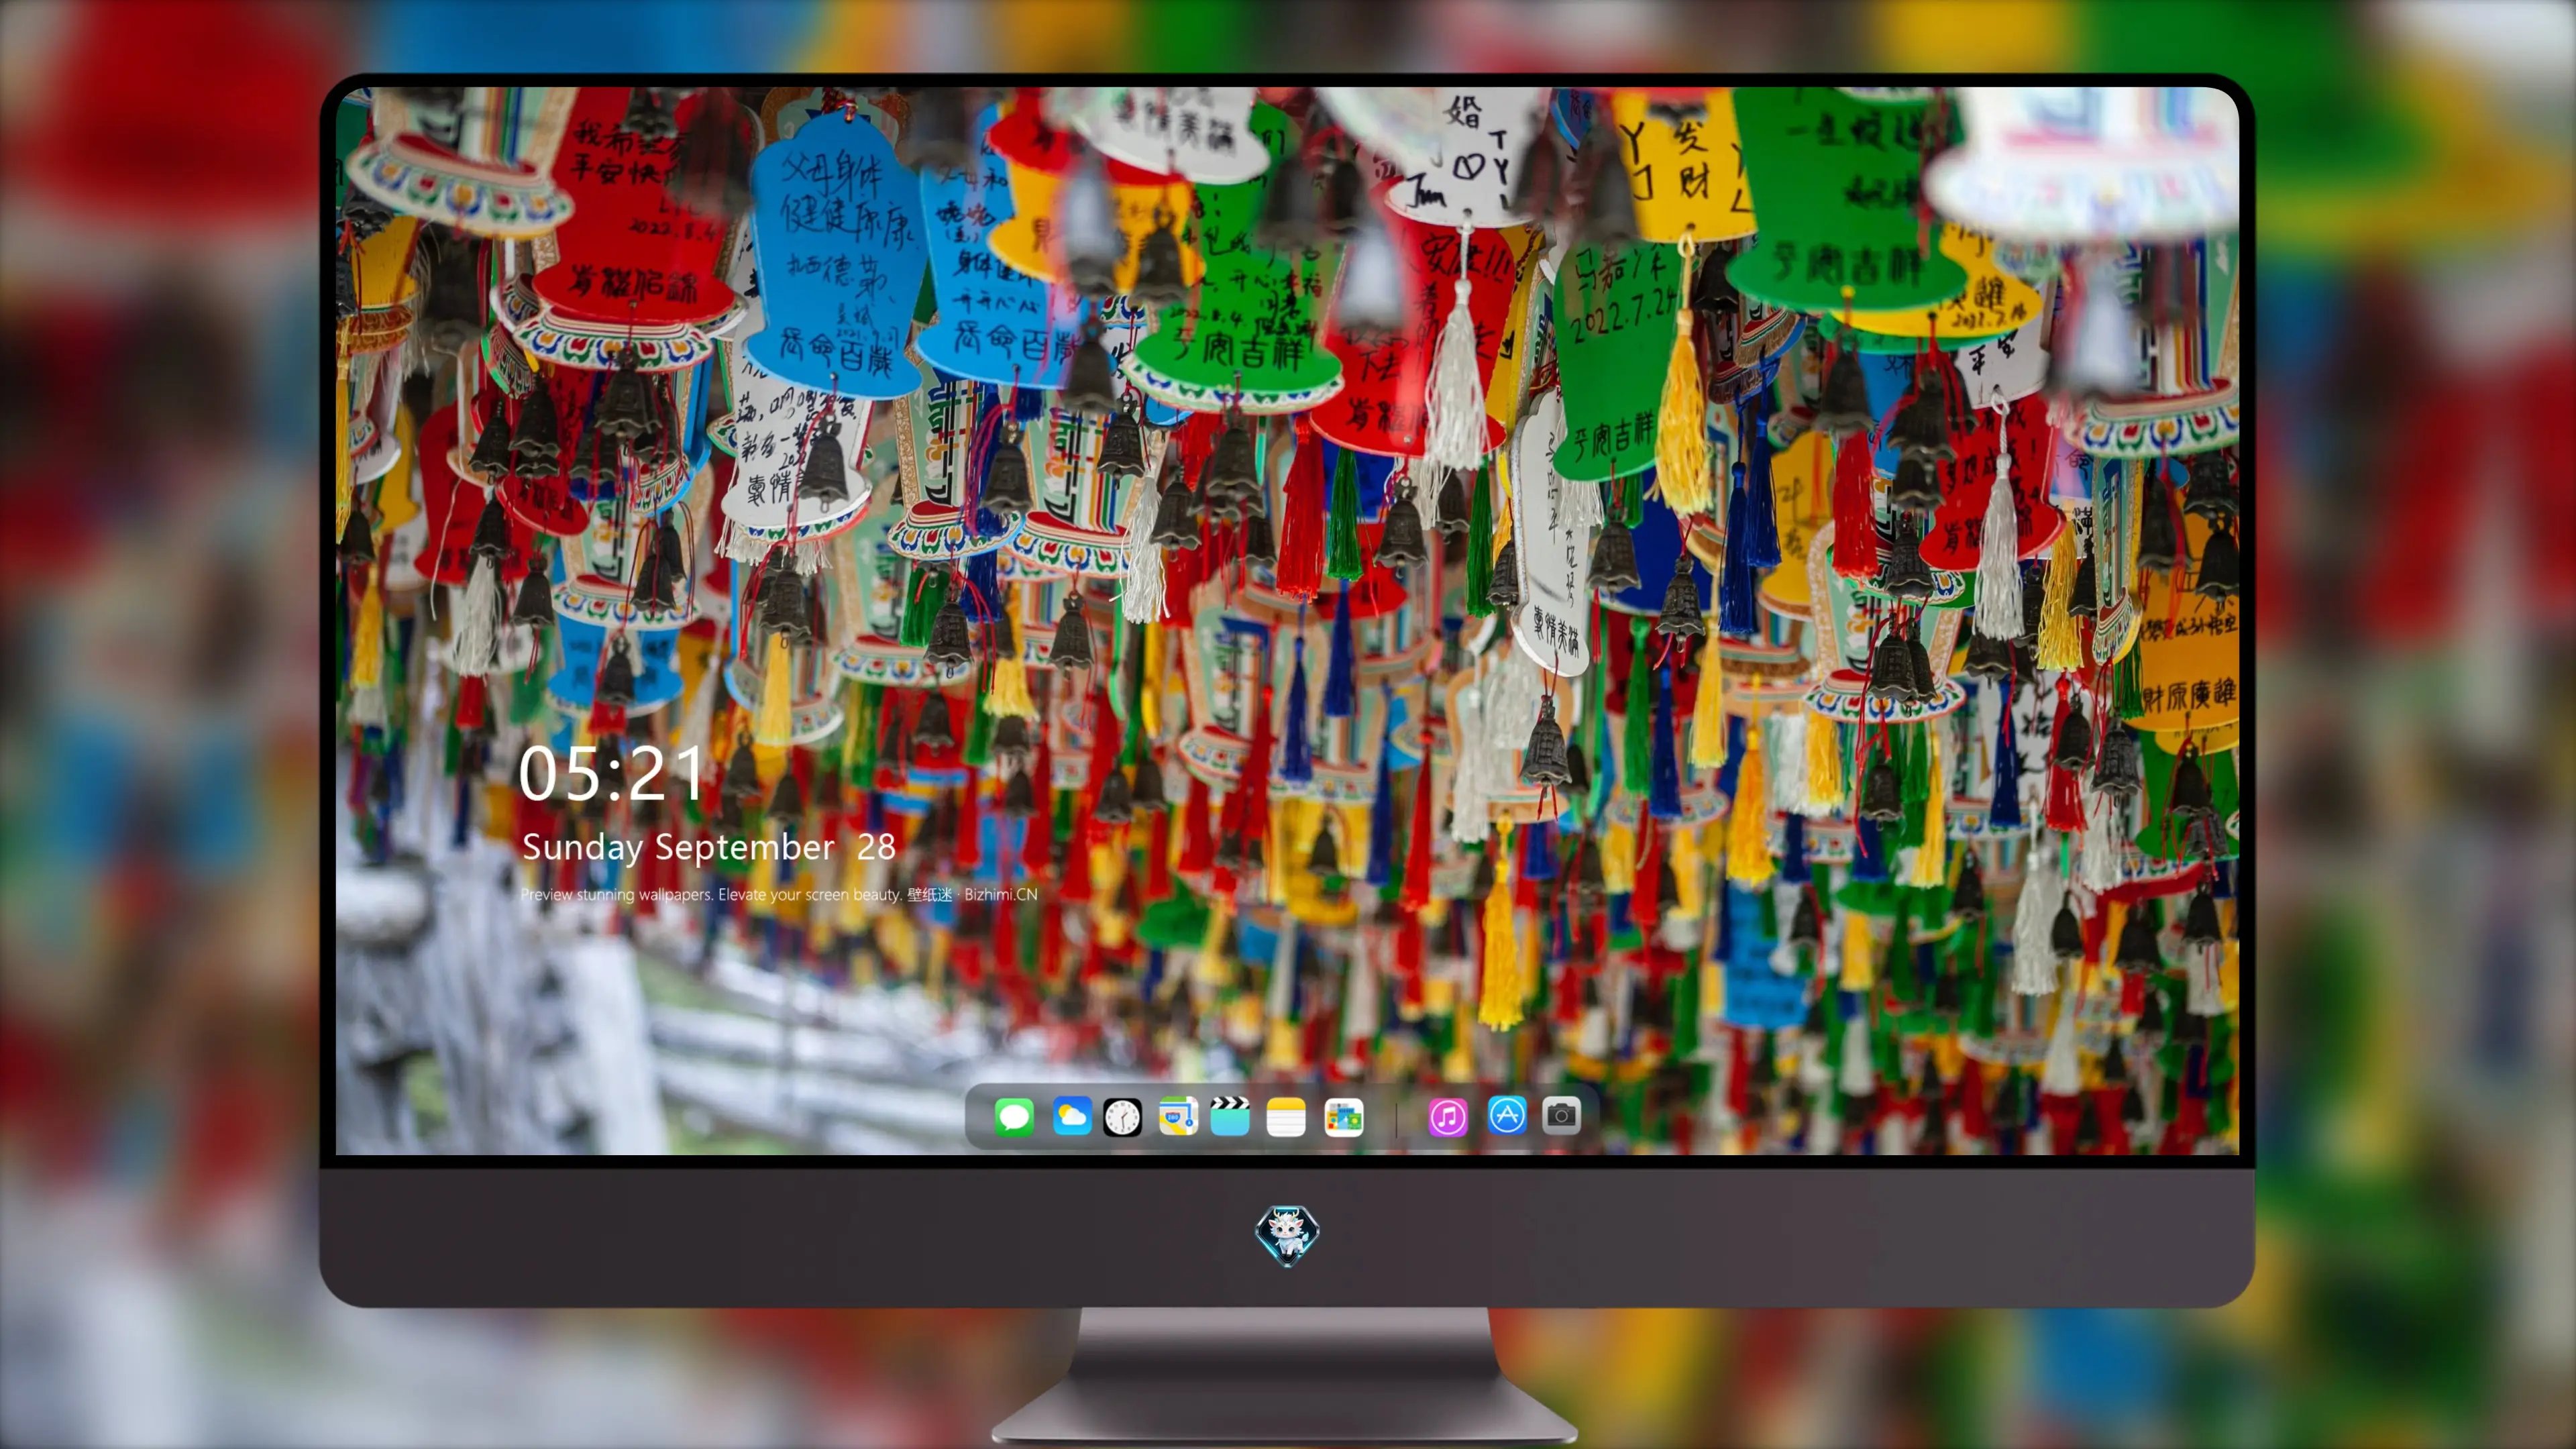Click the 05:21 clock display
The height and width of the screenshot is (1449, 2576).
pos(611,773)
